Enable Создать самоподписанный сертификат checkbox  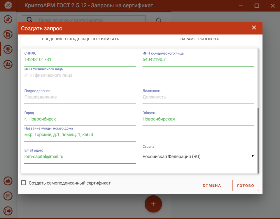coord(23,183)
